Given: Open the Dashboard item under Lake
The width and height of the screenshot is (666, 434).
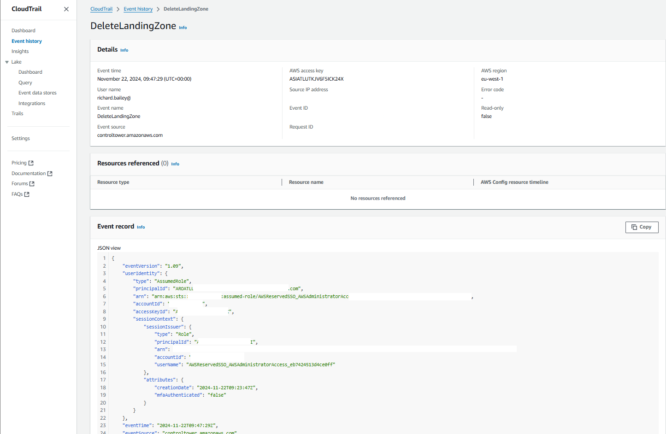Looking at the screenshot, I should click(x=30, y=72).
